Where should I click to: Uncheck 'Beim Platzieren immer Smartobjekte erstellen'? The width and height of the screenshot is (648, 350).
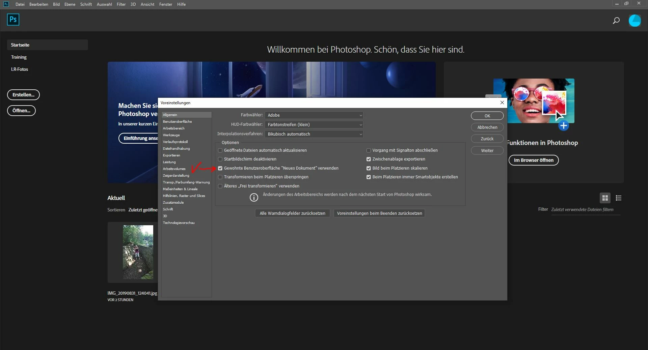click(369, 177)
